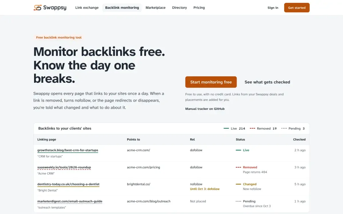
Task: Click the "CRM for startups" anchor text
Action: coord(50,156)
